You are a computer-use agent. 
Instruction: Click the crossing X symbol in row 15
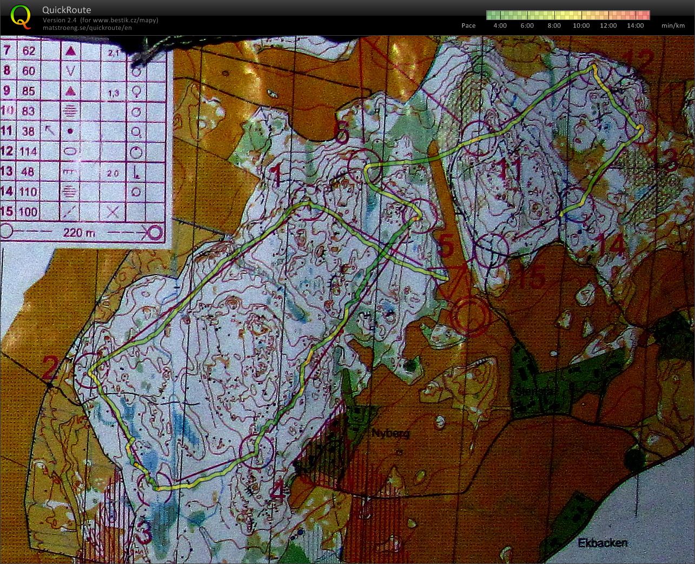pos(114,211)
